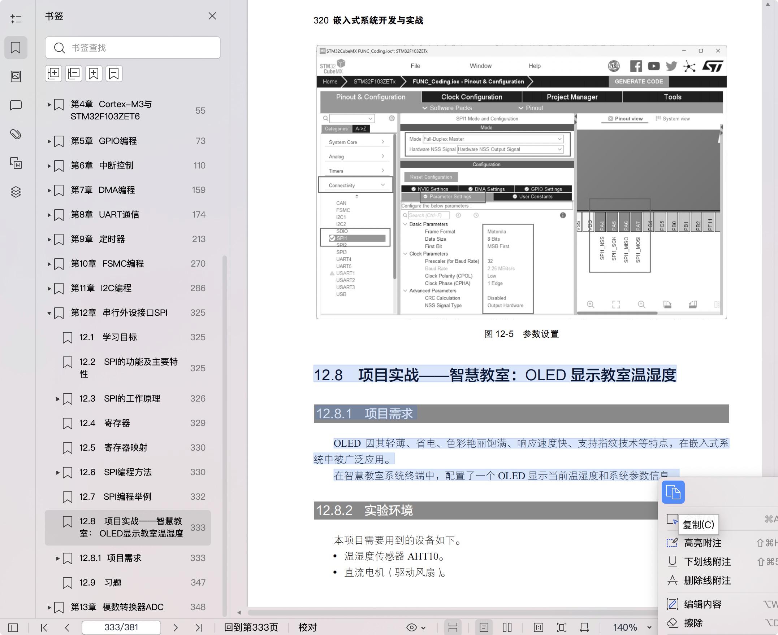Go to bookmark 12.4 寄存器
The height and width of the screenshot is (635, 778).
click(x=128, y=423)
